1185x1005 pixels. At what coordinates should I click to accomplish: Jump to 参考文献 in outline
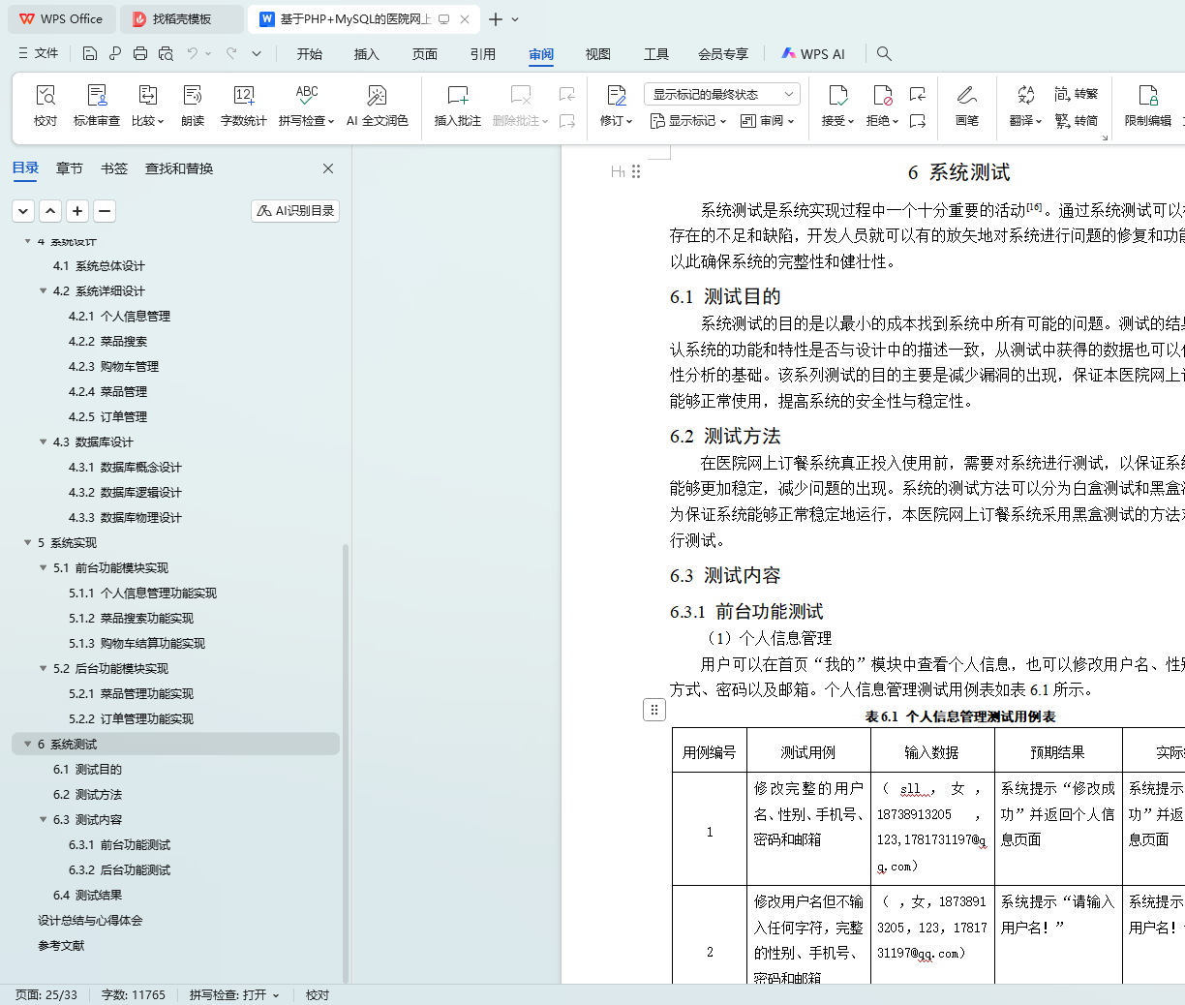[61, 945]
